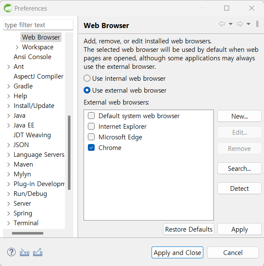The image size is (264, 266).
Task: Click the tree's vertical scrollbar thumb
Action: click(x=69, y=153)
